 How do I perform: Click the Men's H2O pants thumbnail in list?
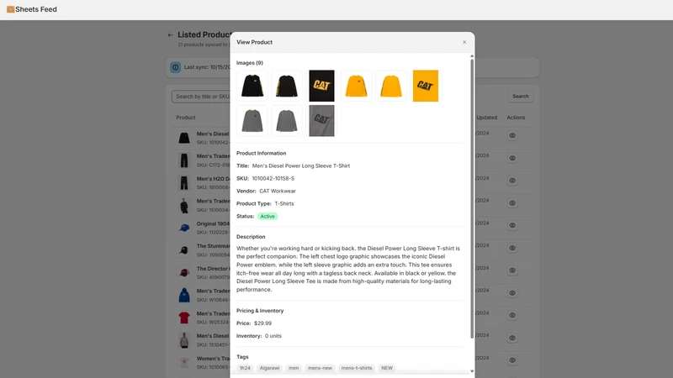(x=184, y=183)
